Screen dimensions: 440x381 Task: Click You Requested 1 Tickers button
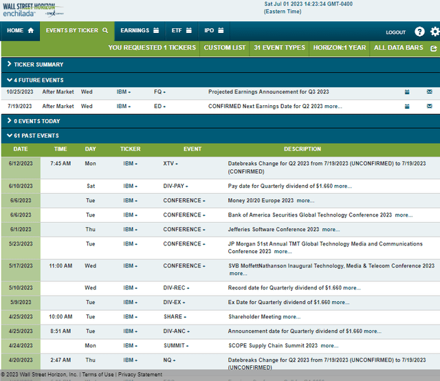(152, 47)
